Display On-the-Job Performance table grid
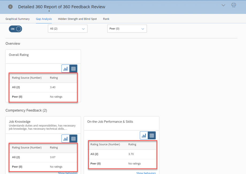 click(x=152, y=136)
